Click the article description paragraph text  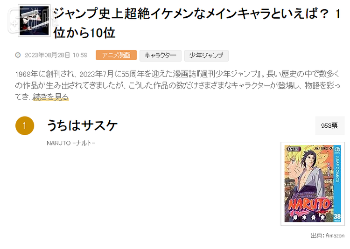pyautogui.click(x=178, y=85)
